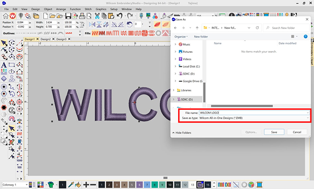Click the Paste clipboard icon
Image resolution: width=314 pixels, height=189 pixels.
[111, 16]
